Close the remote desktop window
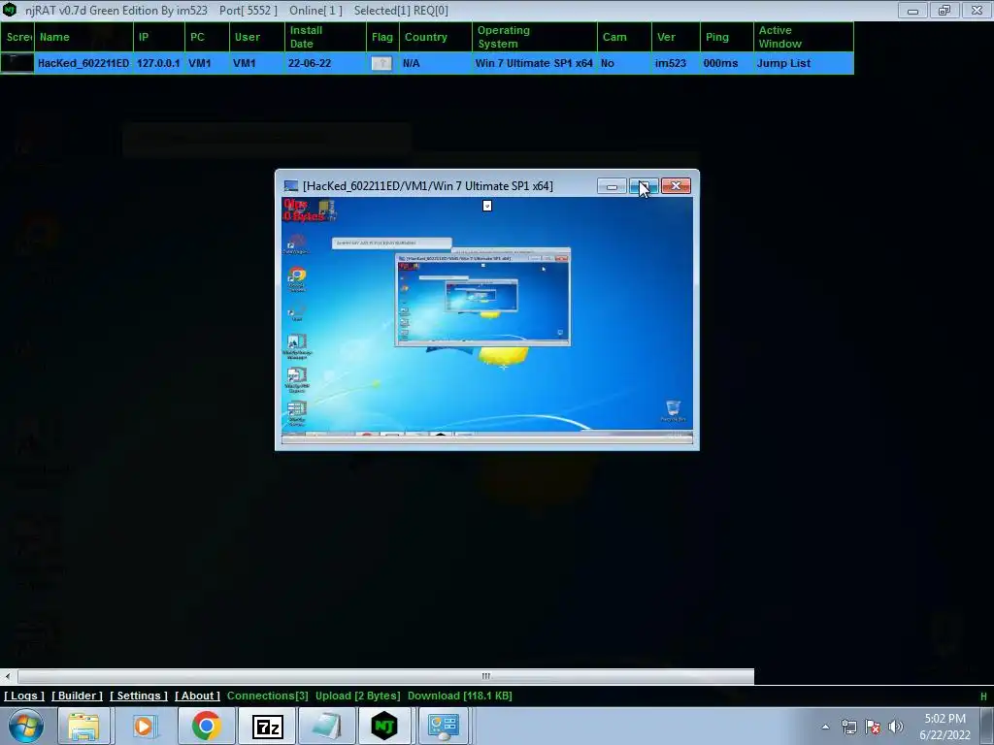The width and height of the screenshot is (994, 745). [676, 186]
